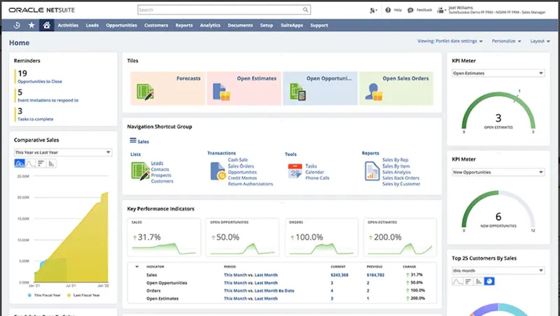The width and height of the screenshot is (560, 316).
Task: Select column chart view in Comparative Sales
Action: [51, 163]
